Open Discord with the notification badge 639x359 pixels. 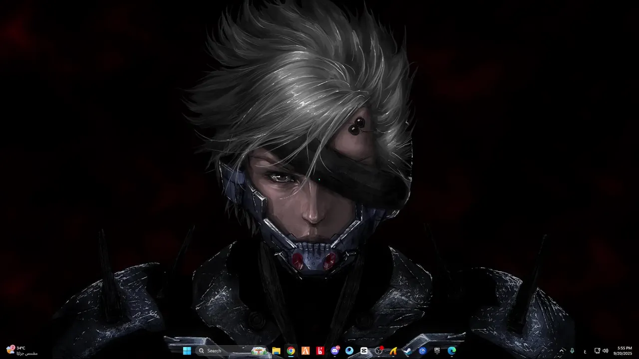(334, 351)
